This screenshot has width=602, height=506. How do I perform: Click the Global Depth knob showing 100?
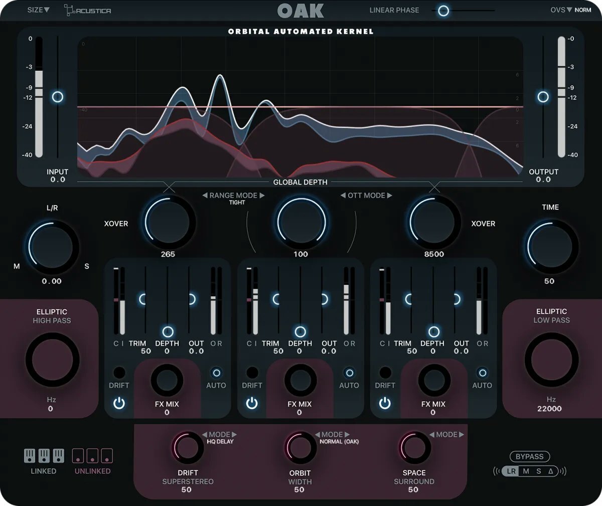[301, 222]
